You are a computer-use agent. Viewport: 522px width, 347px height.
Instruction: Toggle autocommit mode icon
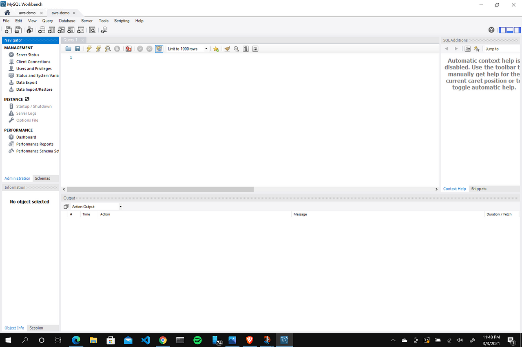pos(159,49)
